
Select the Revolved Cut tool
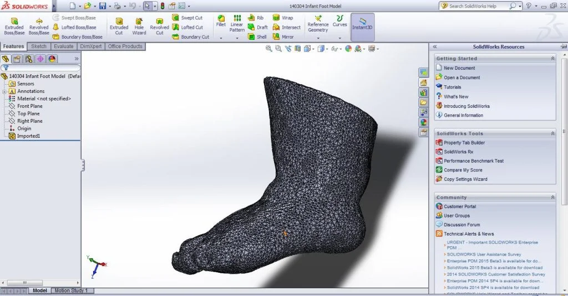(x=159, y=25)
